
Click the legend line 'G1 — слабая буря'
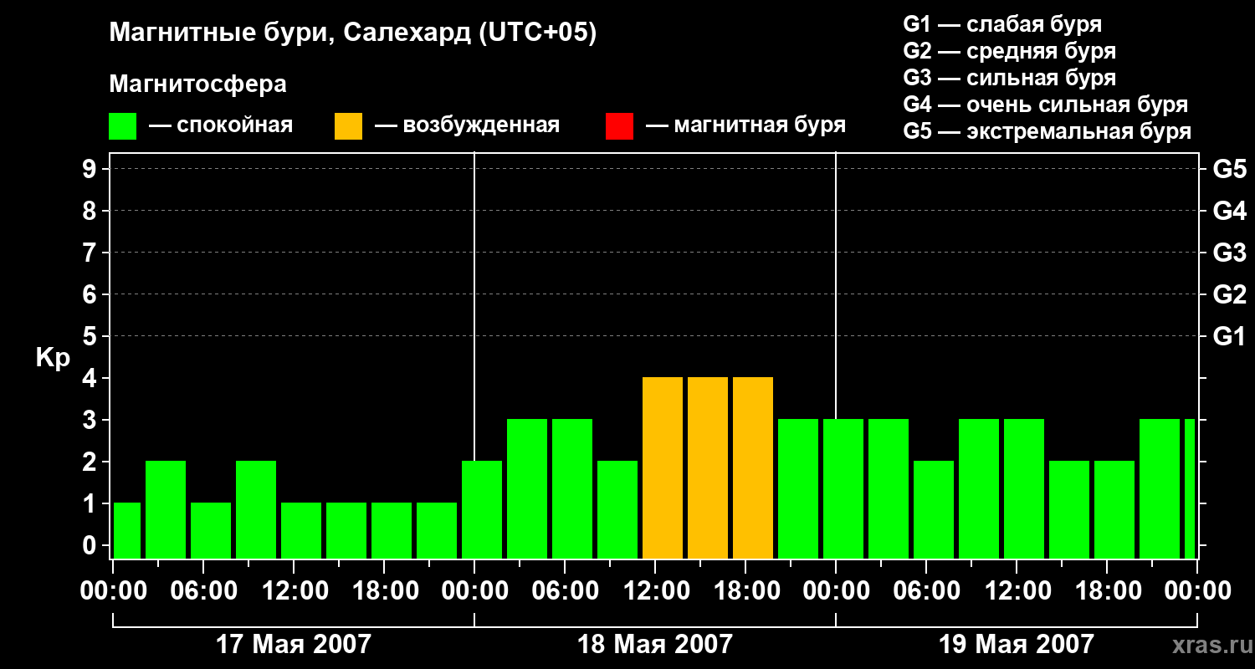click(1002, 24)
